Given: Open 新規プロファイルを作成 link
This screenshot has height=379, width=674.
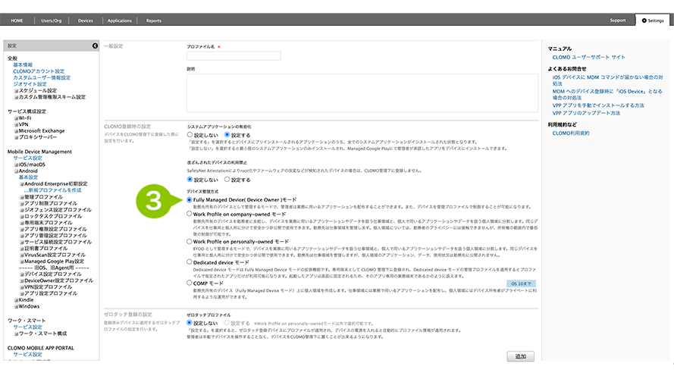Looking at the screenshot, I should [53, 190].
